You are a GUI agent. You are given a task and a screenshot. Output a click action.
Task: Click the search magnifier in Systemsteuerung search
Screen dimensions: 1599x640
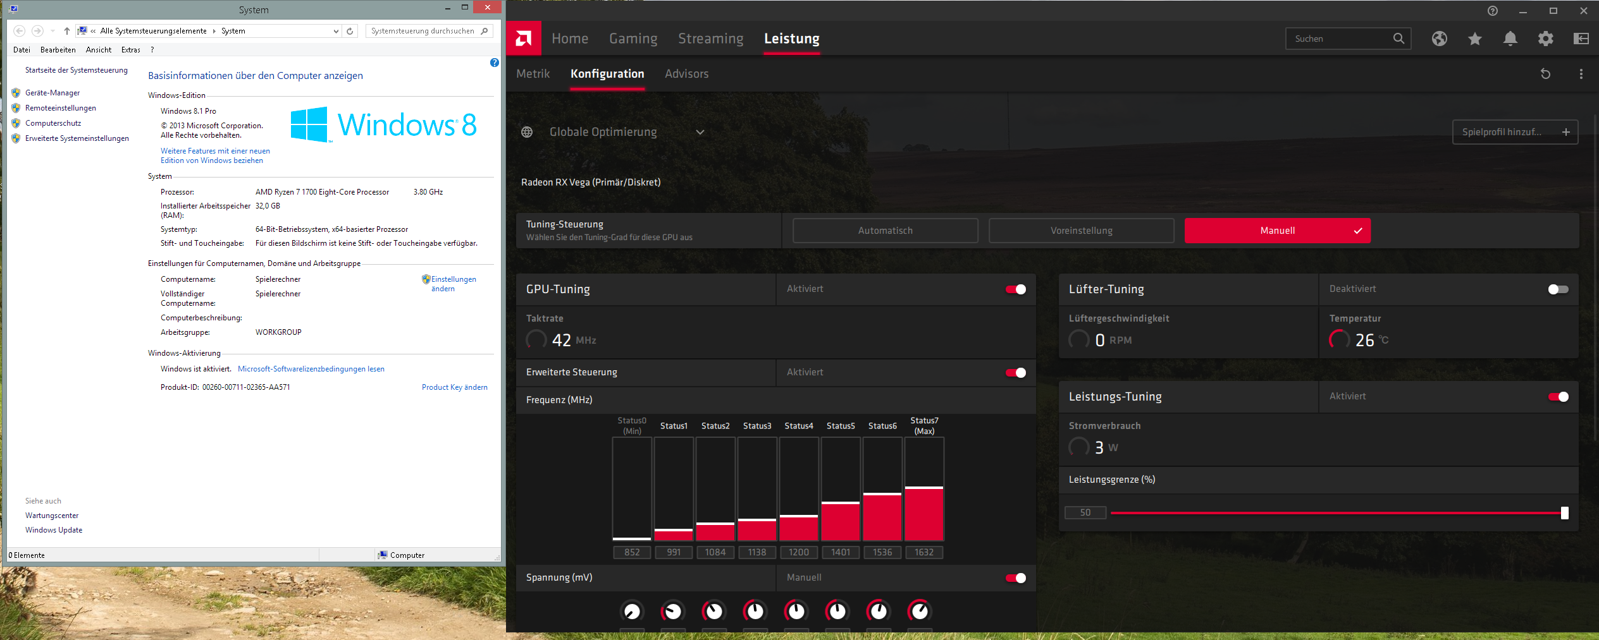tap(485, 31)
